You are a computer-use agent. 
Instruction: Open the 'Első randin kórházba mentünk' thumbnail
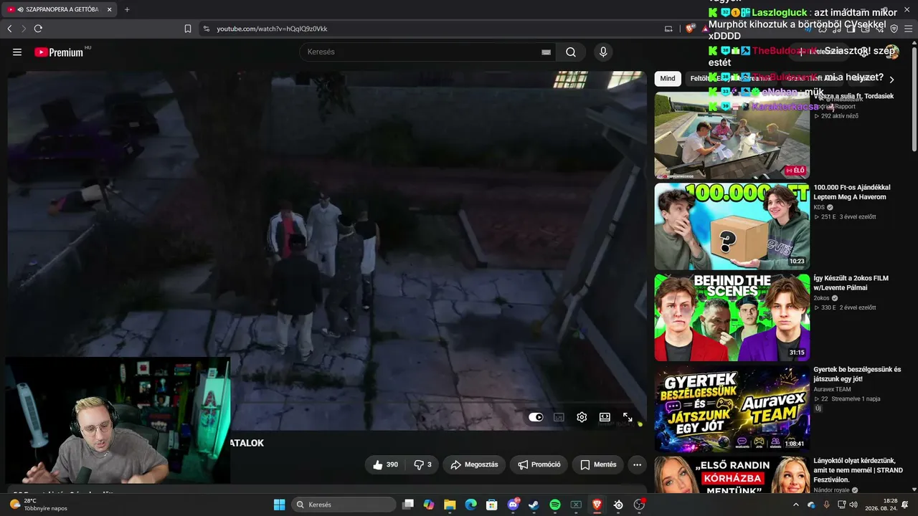click(732, 475)
